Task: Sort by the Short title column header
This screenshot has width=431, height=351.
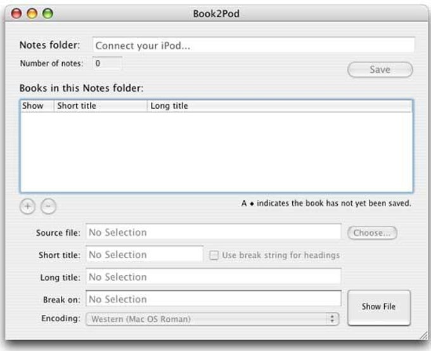Action: [x=100, y=106]
